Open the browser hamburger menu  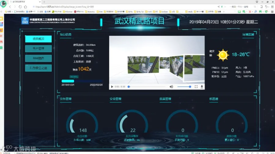(x=272, y=7)
